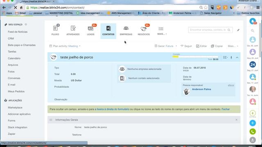The width and height of the screenshot is (262, 147).
Task: Switch to the Contatos tab
Action: click(x=108, y=31)
